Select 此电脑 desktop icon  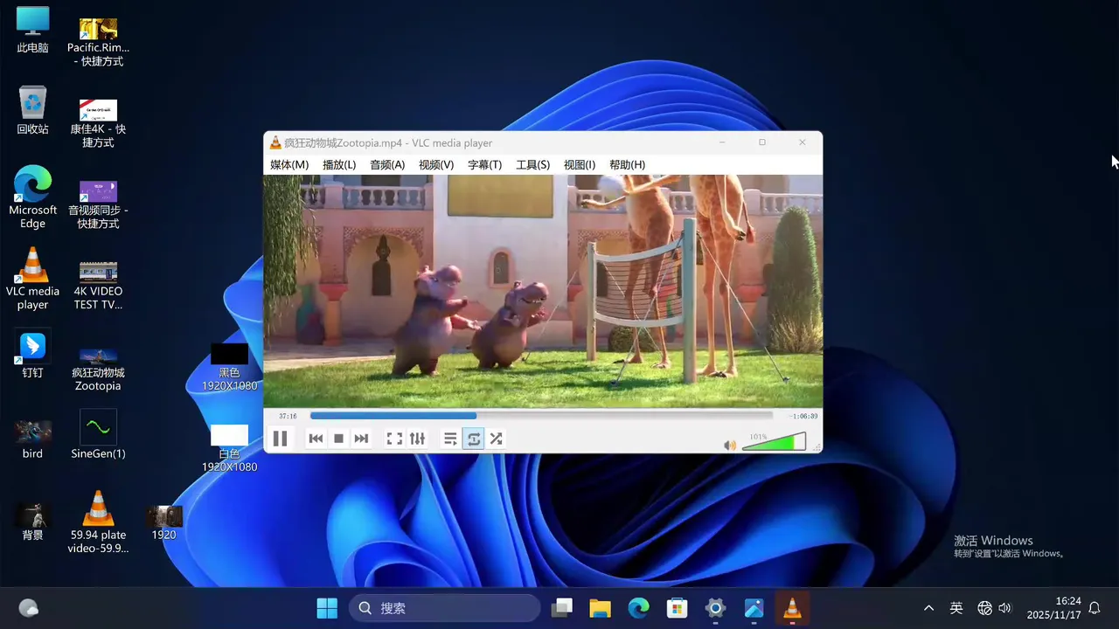32,31
